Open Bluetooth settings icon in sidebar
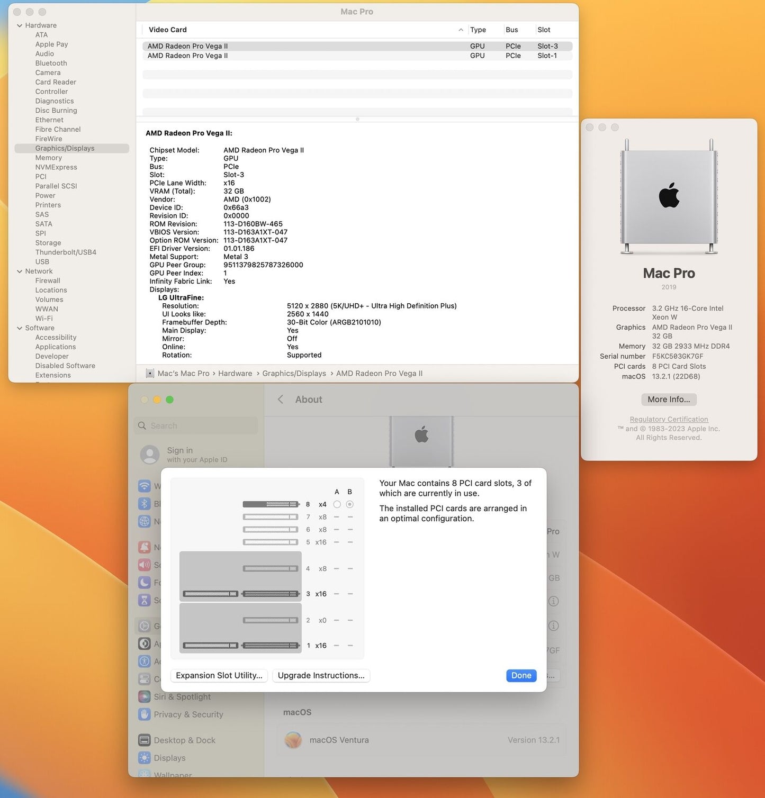This screenshot has height=798, width=765. tap(144, 504)
